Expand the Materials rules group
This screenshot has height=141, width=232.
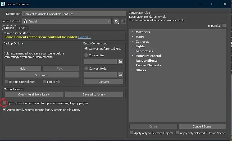[x=132, y=32]
